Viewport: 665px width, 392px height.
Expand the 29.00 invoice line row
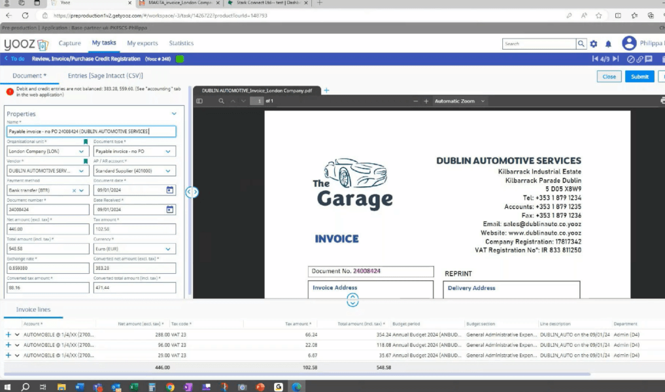click(x=17, y=355)
